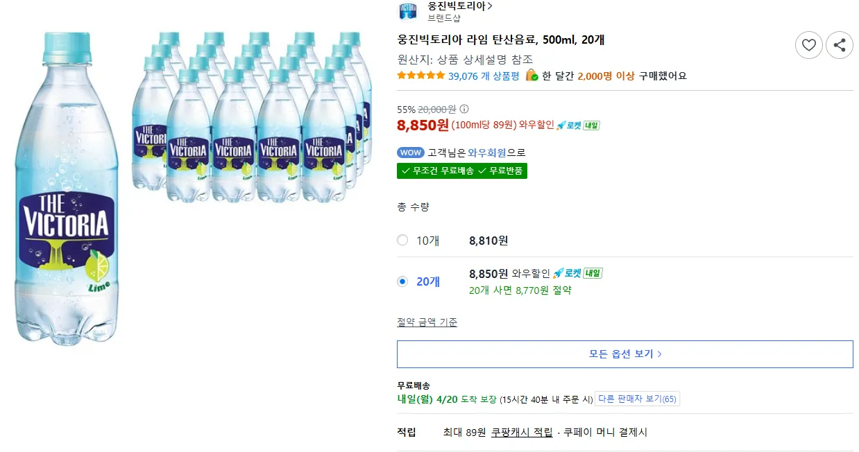Image resolution: width=859 pixels, height=452 pixels.
Task: Click the 와우회원 membership link
Action: 486,153
